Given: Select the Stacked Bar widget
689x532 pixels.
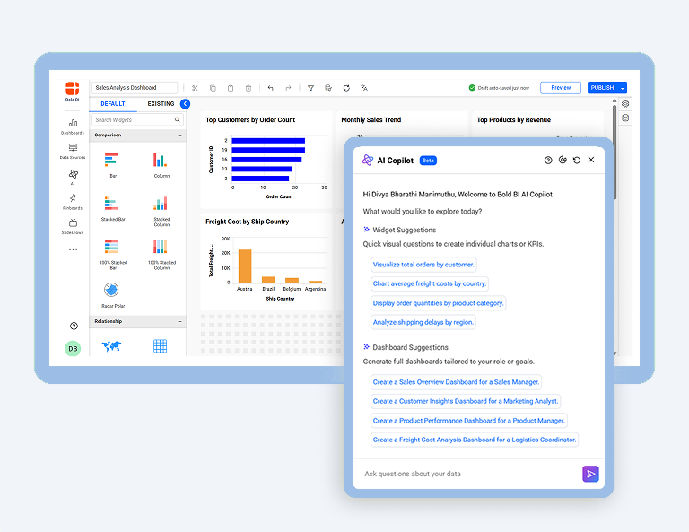Looking at the screenshot, I should coord(112,209).
